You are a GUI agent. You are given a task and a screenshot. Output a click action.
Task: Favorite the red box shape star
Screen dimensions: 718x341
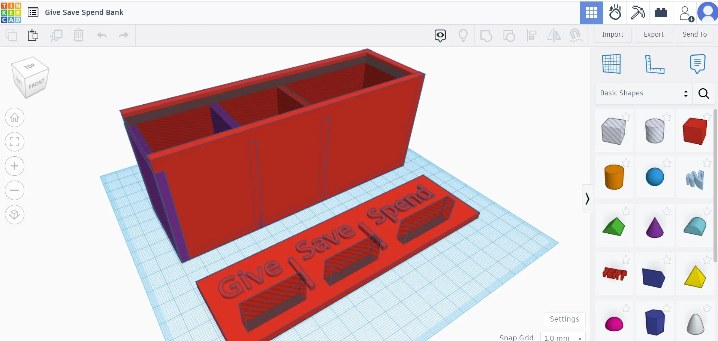(x=707, y=117)
